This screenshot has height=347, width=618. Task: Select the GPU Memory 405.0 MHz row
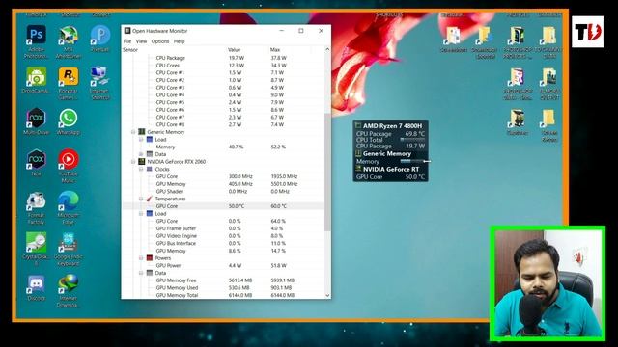tap(223, 184)
